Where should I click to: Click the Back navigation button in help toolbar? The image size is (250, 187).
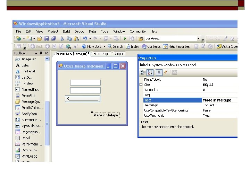point(37,46)
